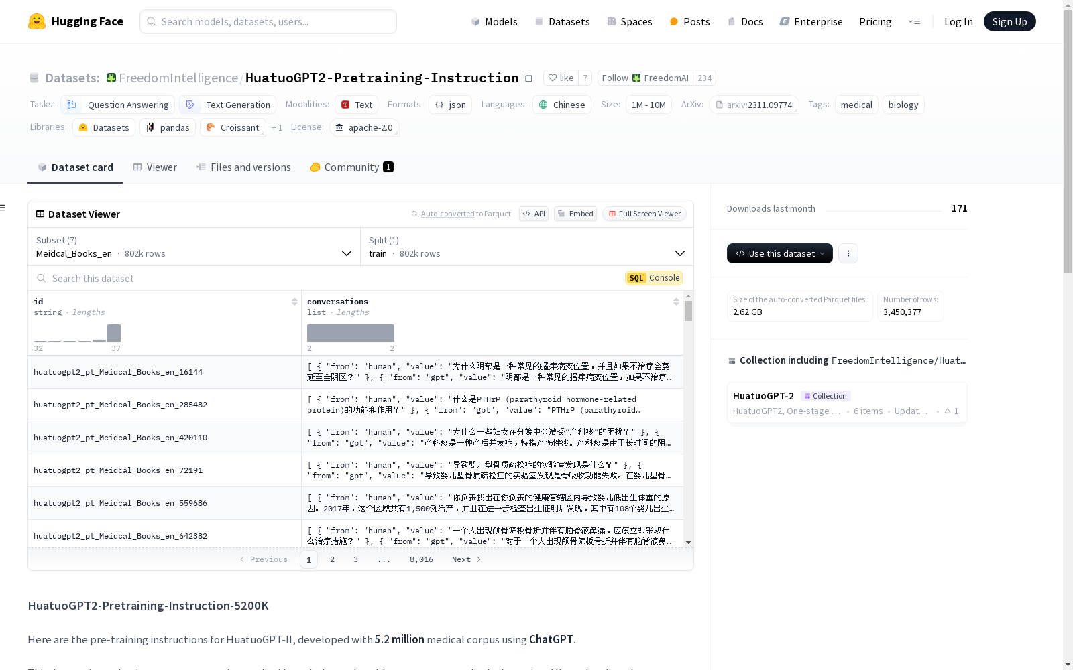Open the Datasets library tag
Image resolution: width=1073 pixels, height=670 pixels.
(104, 127)
